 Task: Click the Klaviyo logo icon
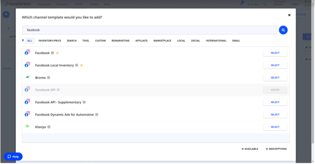[27, 126]
